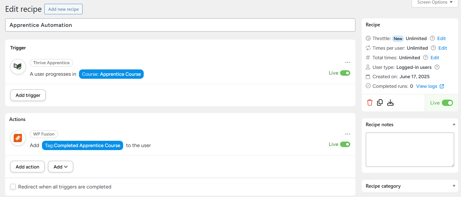The height and width of the screenshot is (197, 461).
Task: Click the Total times help icon
Action: click(426, 57)
